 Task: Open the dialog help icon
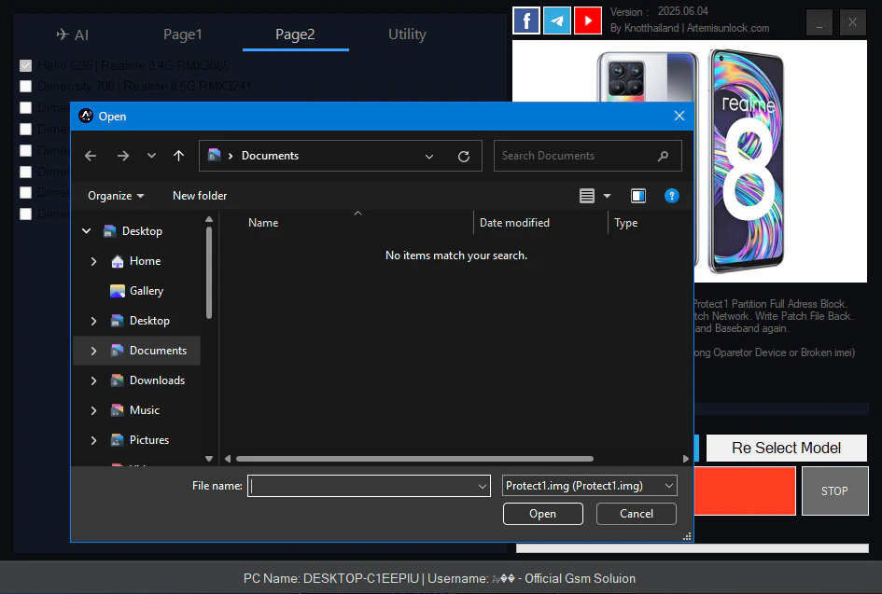(x=672, y=196)
